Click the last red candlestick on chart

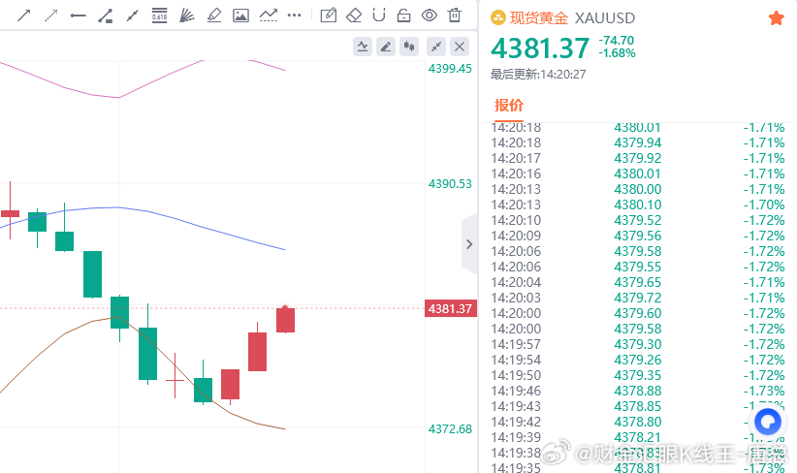pyautogui.click(x=286, y=320)
